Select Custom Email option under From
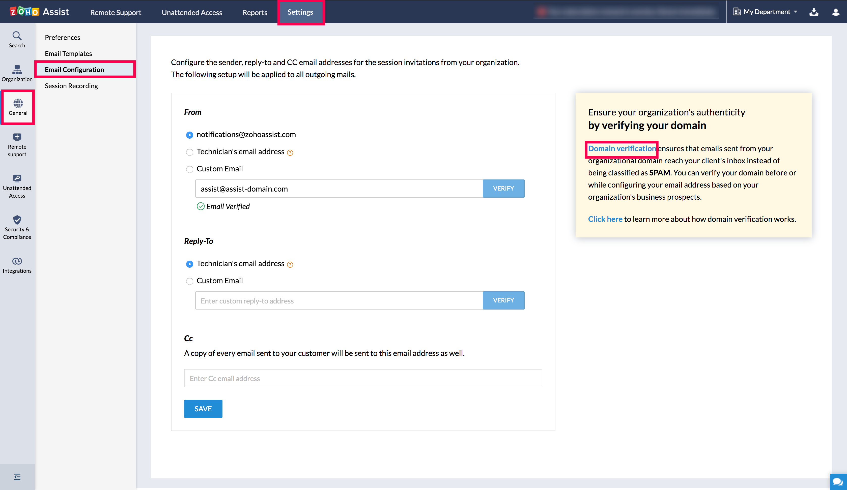This screenshot has height=490, width=847. [x=190, y=169]
